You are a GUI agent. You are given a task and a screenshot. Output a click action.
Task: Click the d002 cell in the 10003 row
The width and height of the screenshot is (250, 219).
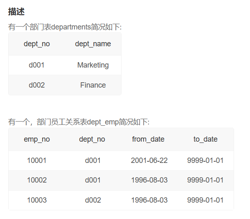93,200
